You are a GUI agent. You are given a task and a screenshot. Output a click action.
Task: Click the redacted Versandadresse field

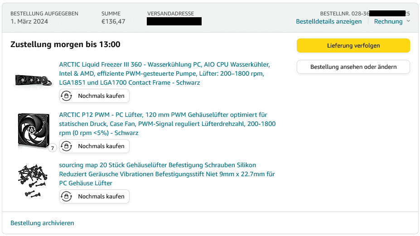(174, 21)
